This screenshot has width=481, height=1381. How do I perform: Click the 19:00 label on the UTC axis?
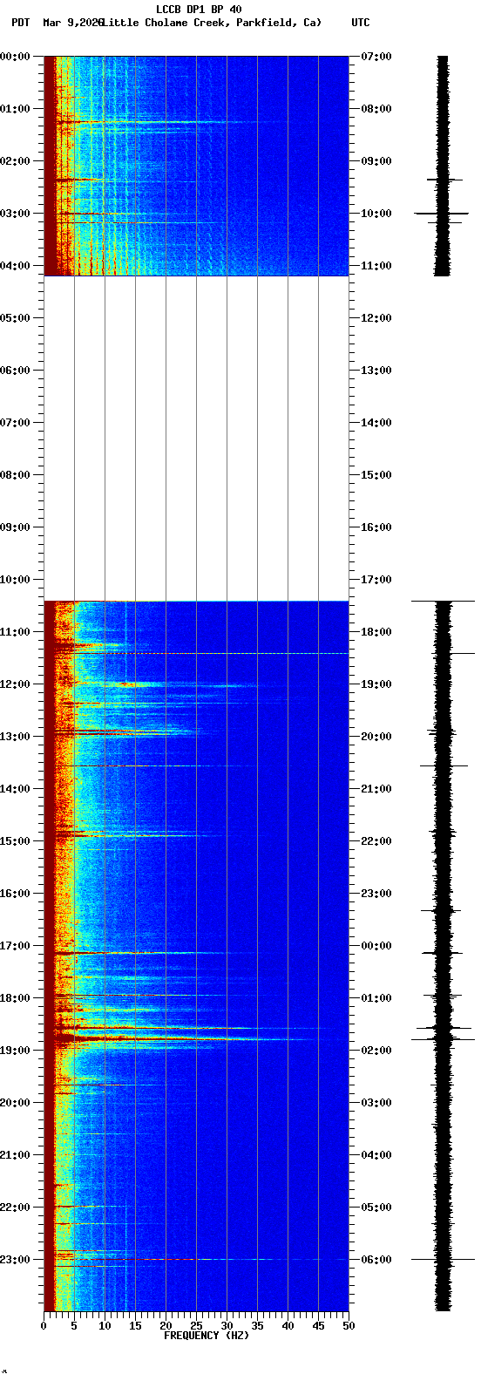[x=376, y=684]
